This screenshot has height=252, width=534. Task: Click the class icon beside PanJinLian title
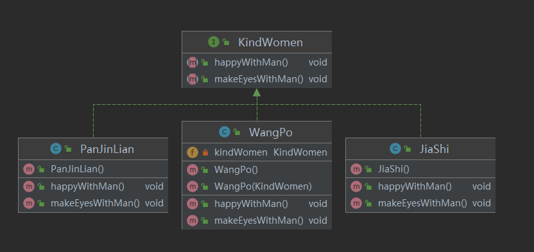tap(55, 148)
